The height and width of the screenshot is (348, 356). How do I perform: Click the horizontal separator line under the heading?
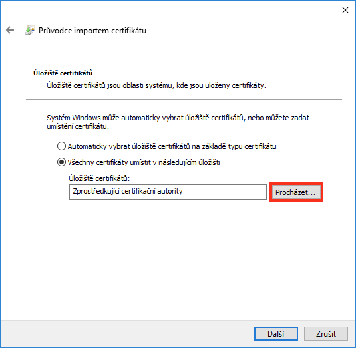[x=184, y=99]
